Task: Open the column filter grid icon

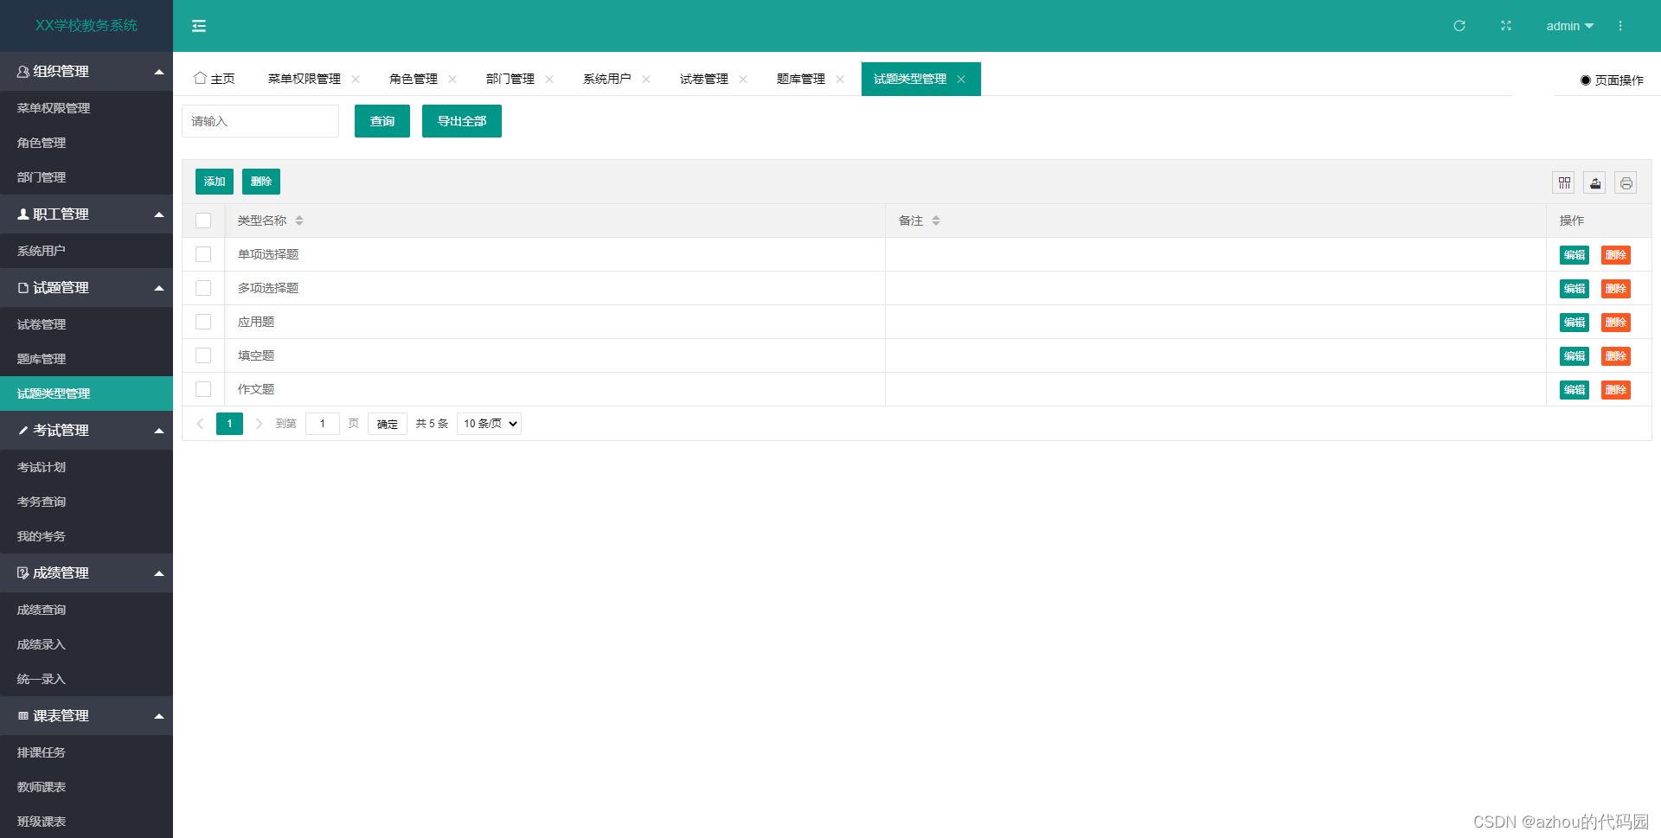Action: (1564, 182)
